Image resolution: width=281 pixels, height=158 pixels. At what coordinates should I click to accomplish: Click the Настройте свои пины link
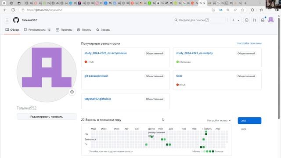pos(249,43)
